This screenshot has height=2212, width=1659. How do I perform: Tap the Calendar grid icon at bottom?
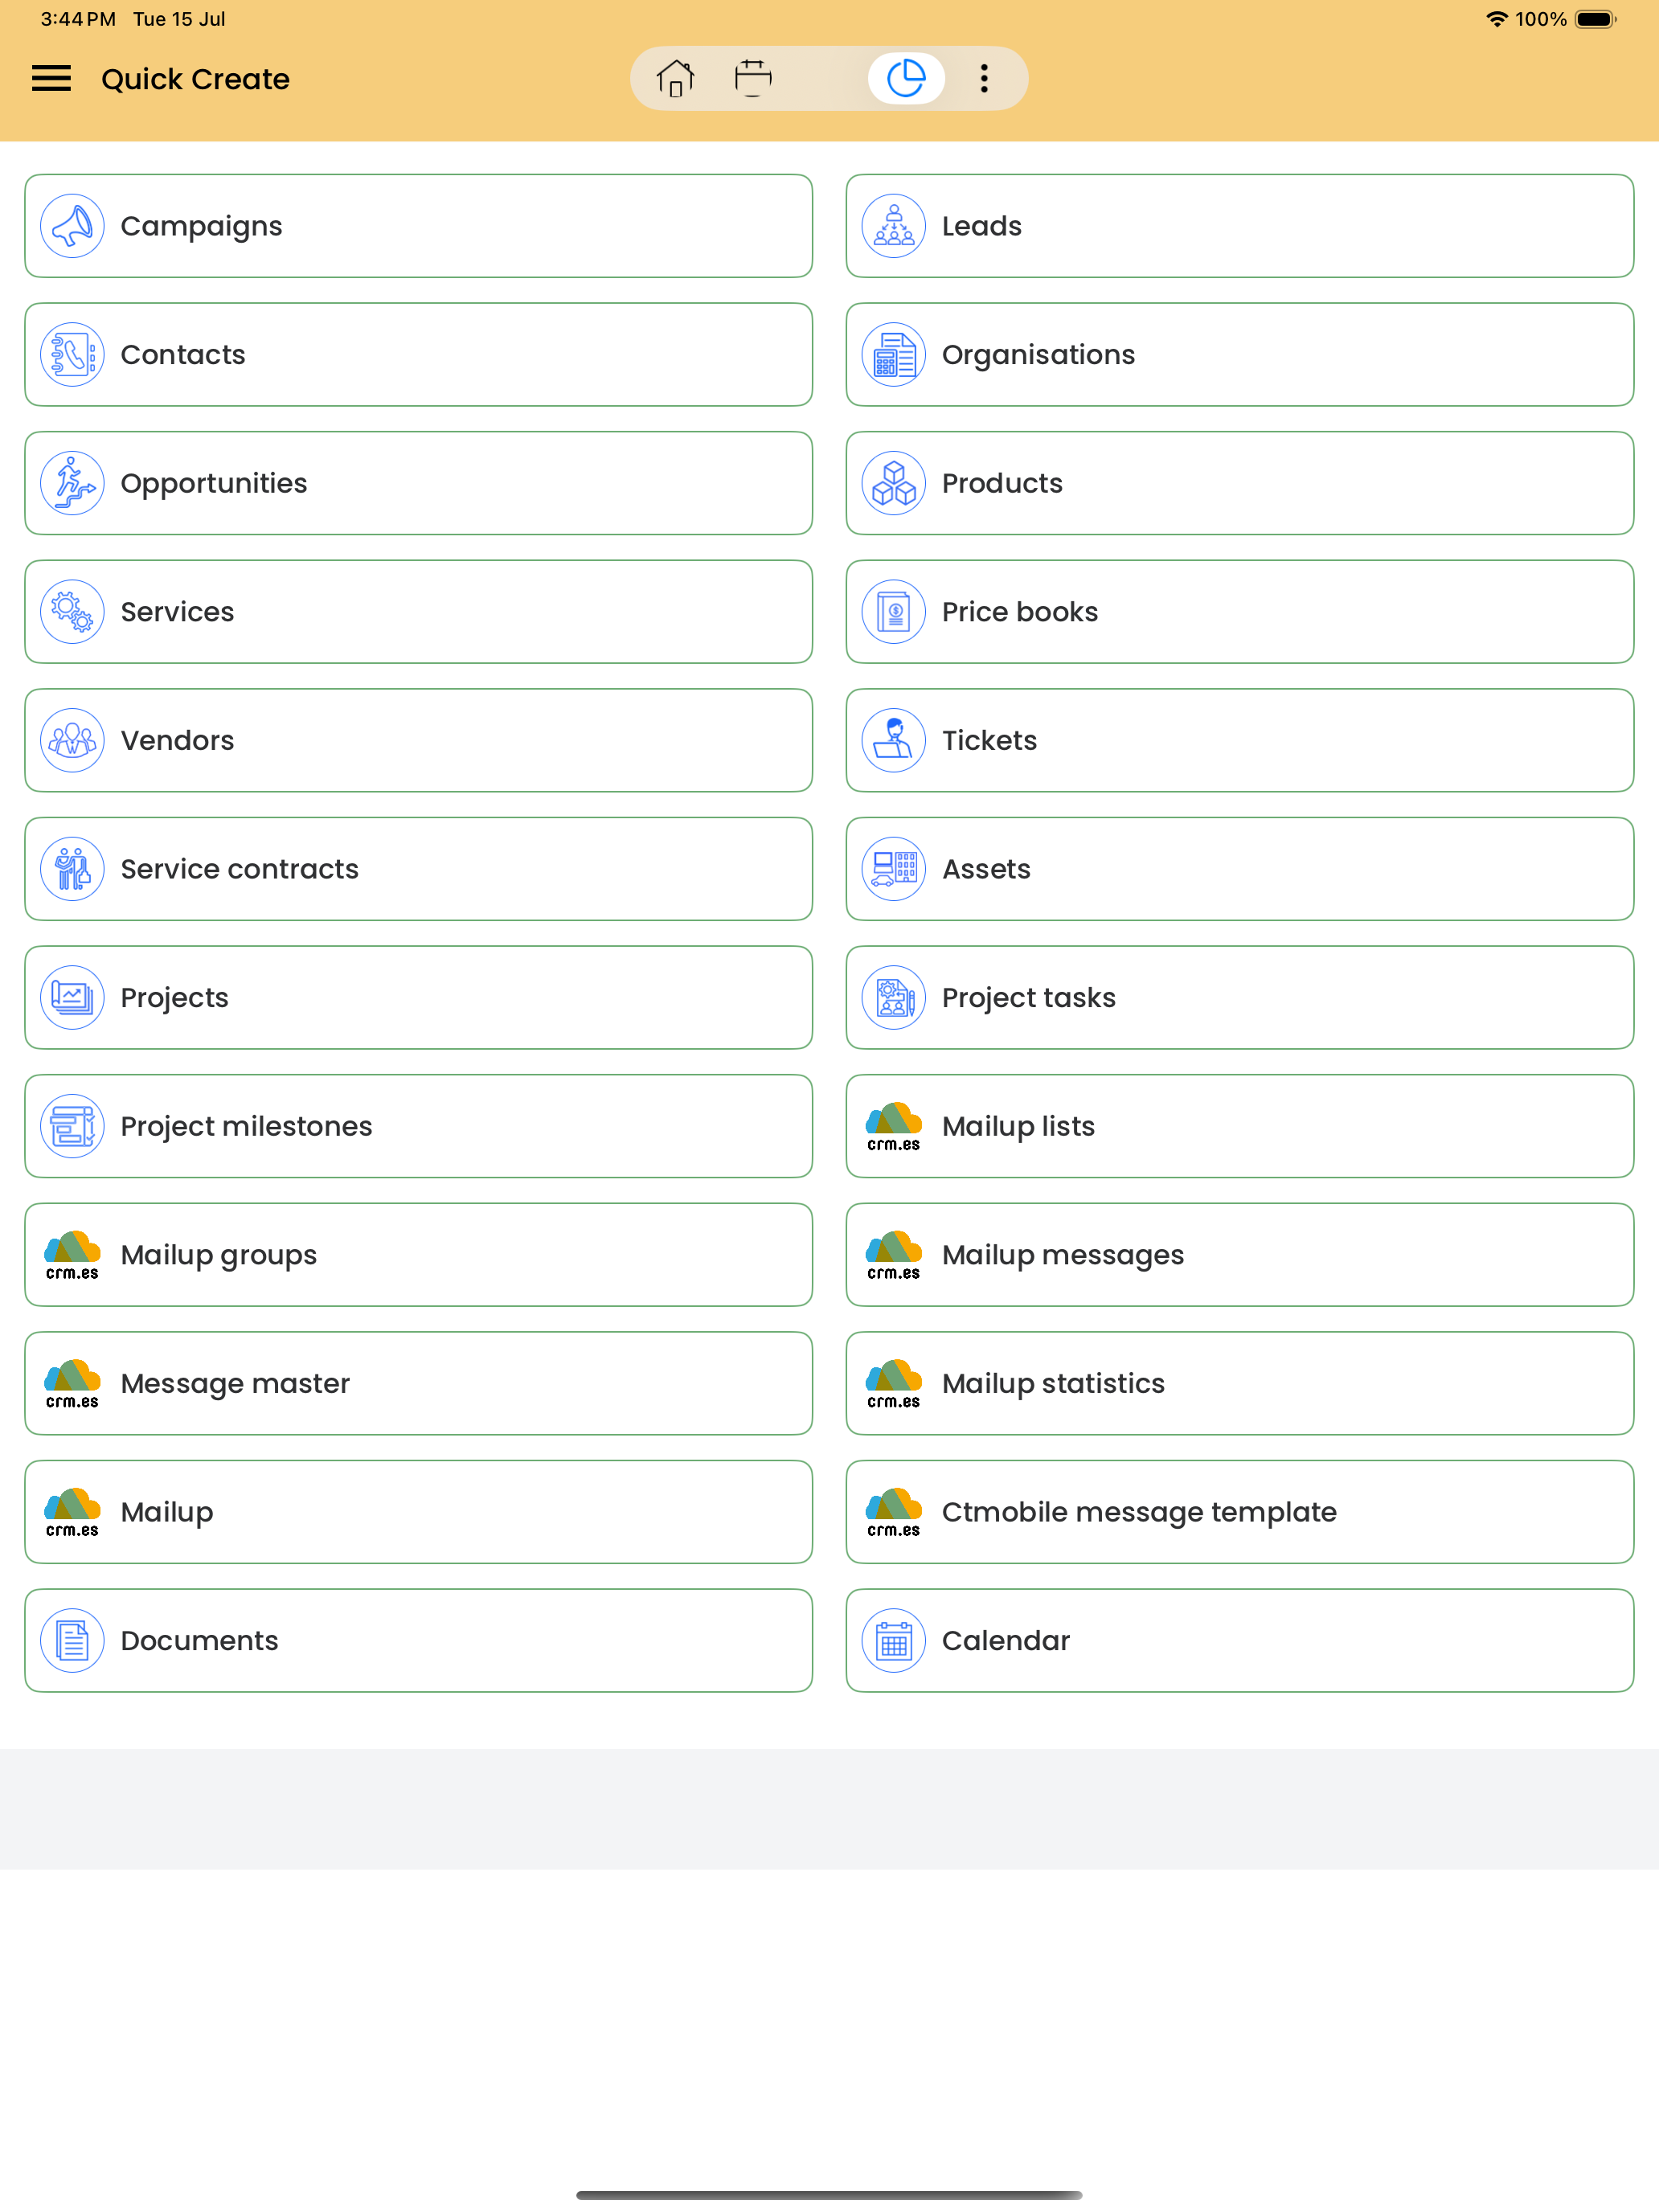(x=893, y=1641)
